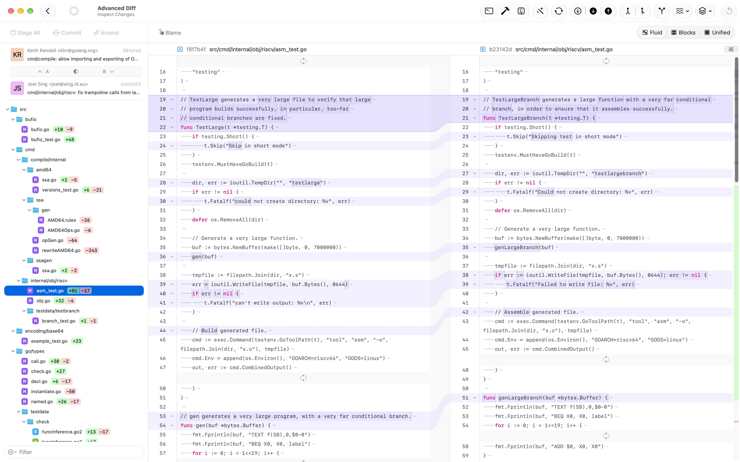Expand collapsed lines after line 54 right pane
This screenshot has height=462, width=740.
[x=606, y=436]
